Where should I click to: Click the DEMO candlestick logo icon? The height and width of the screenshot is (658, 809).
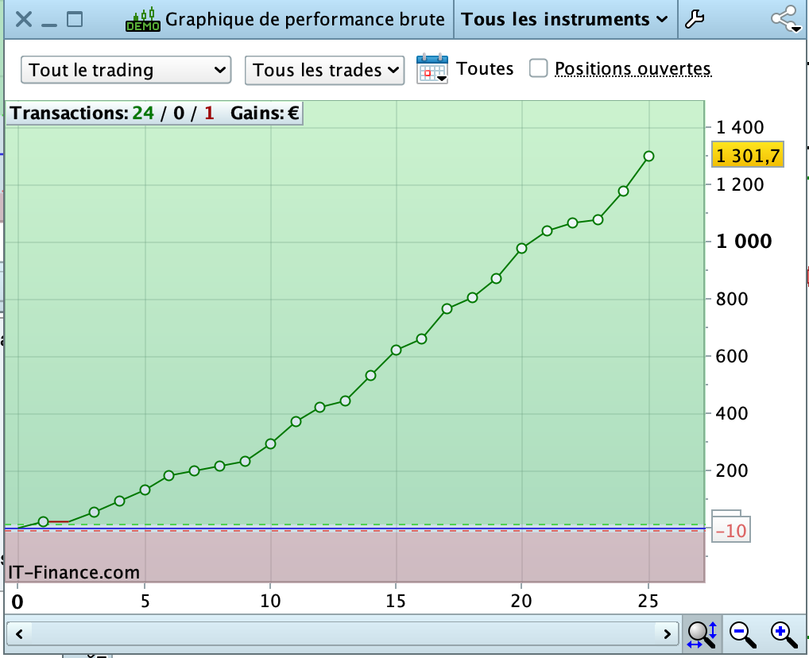(x=143, y=20)
